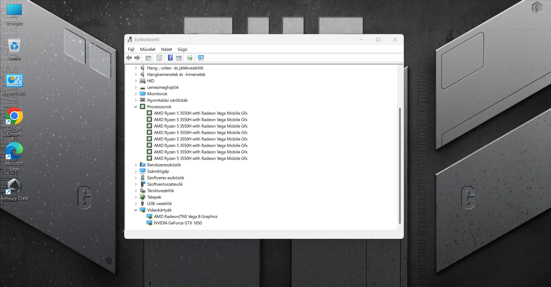
Task: Select the NVIDIA GeForce GTX 1650 entry
Action: click(178, 223)
